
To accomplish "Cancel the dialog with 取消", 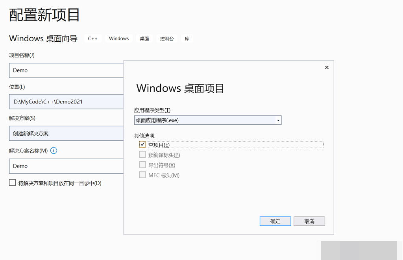I will pyautogui.click(x=309, y=221).
